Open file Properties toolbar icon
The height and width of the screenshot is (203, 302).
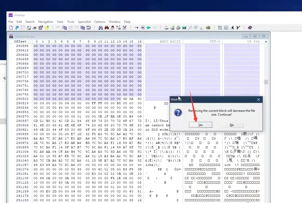click(x=41, y=28)
